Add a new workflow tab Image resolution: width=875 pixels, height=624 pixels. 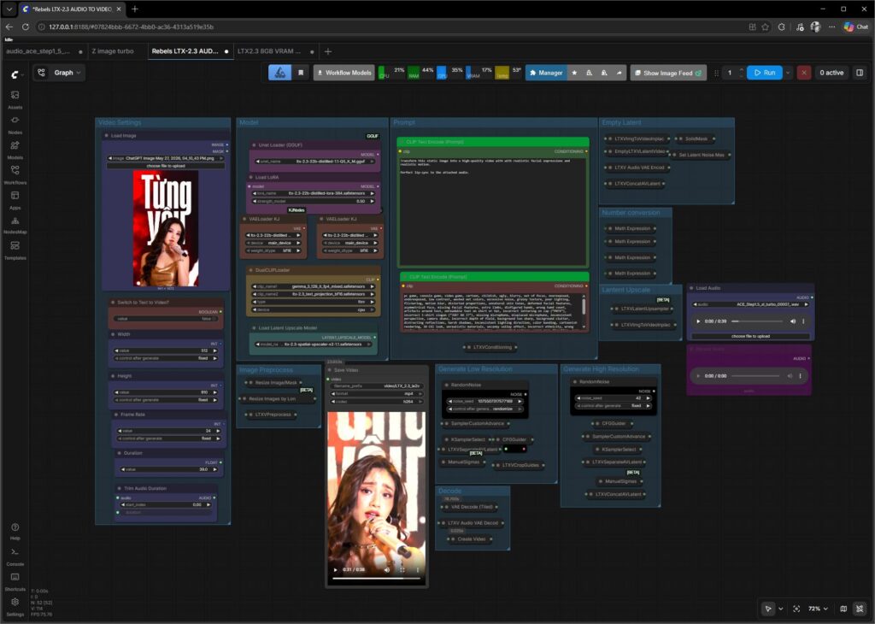[x=328, y=51]
